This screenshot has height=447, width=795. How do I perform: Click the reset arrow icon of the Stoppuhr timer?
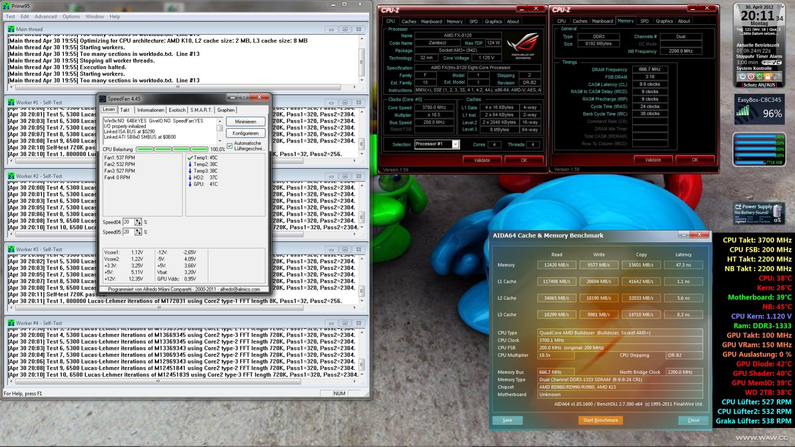778,63
